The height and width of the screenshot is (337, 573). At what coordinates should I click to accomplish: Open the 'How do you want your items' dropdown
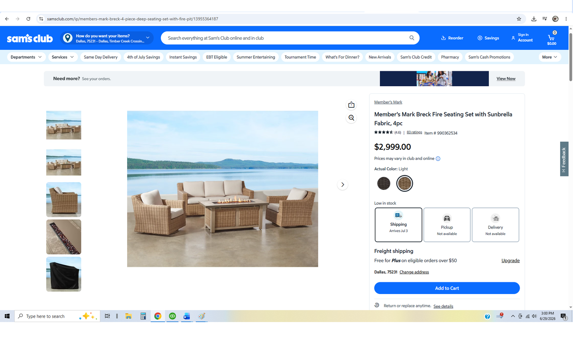pyautogui.click(x=107, y=38)
